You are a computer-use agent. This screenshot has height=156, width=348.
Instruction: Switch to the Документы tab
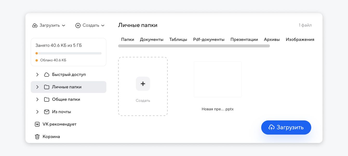[x=152, y=39]
